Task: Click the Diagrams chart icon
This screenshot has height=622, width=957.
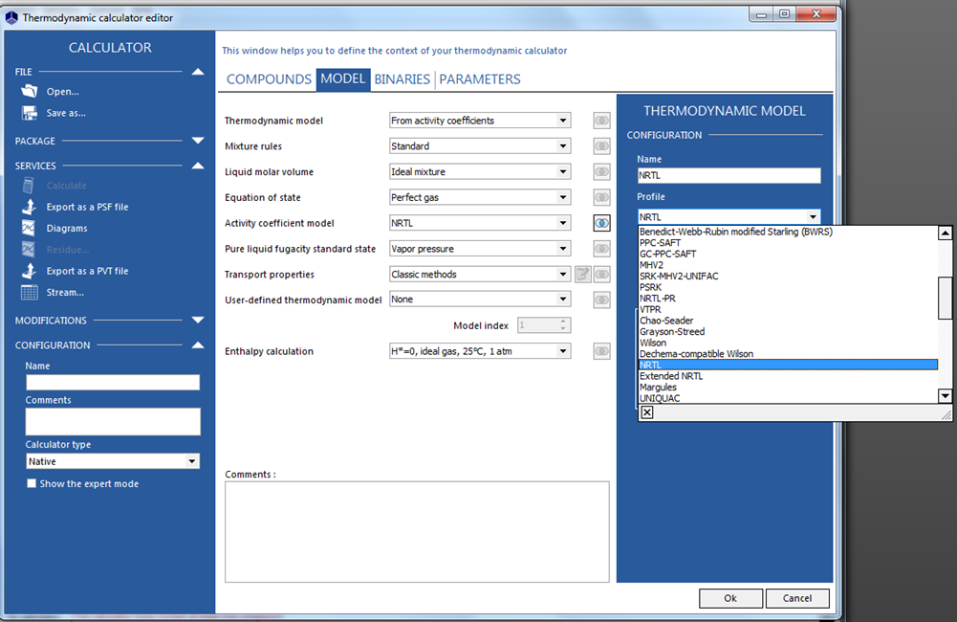Action: click(x=29, y=228)
